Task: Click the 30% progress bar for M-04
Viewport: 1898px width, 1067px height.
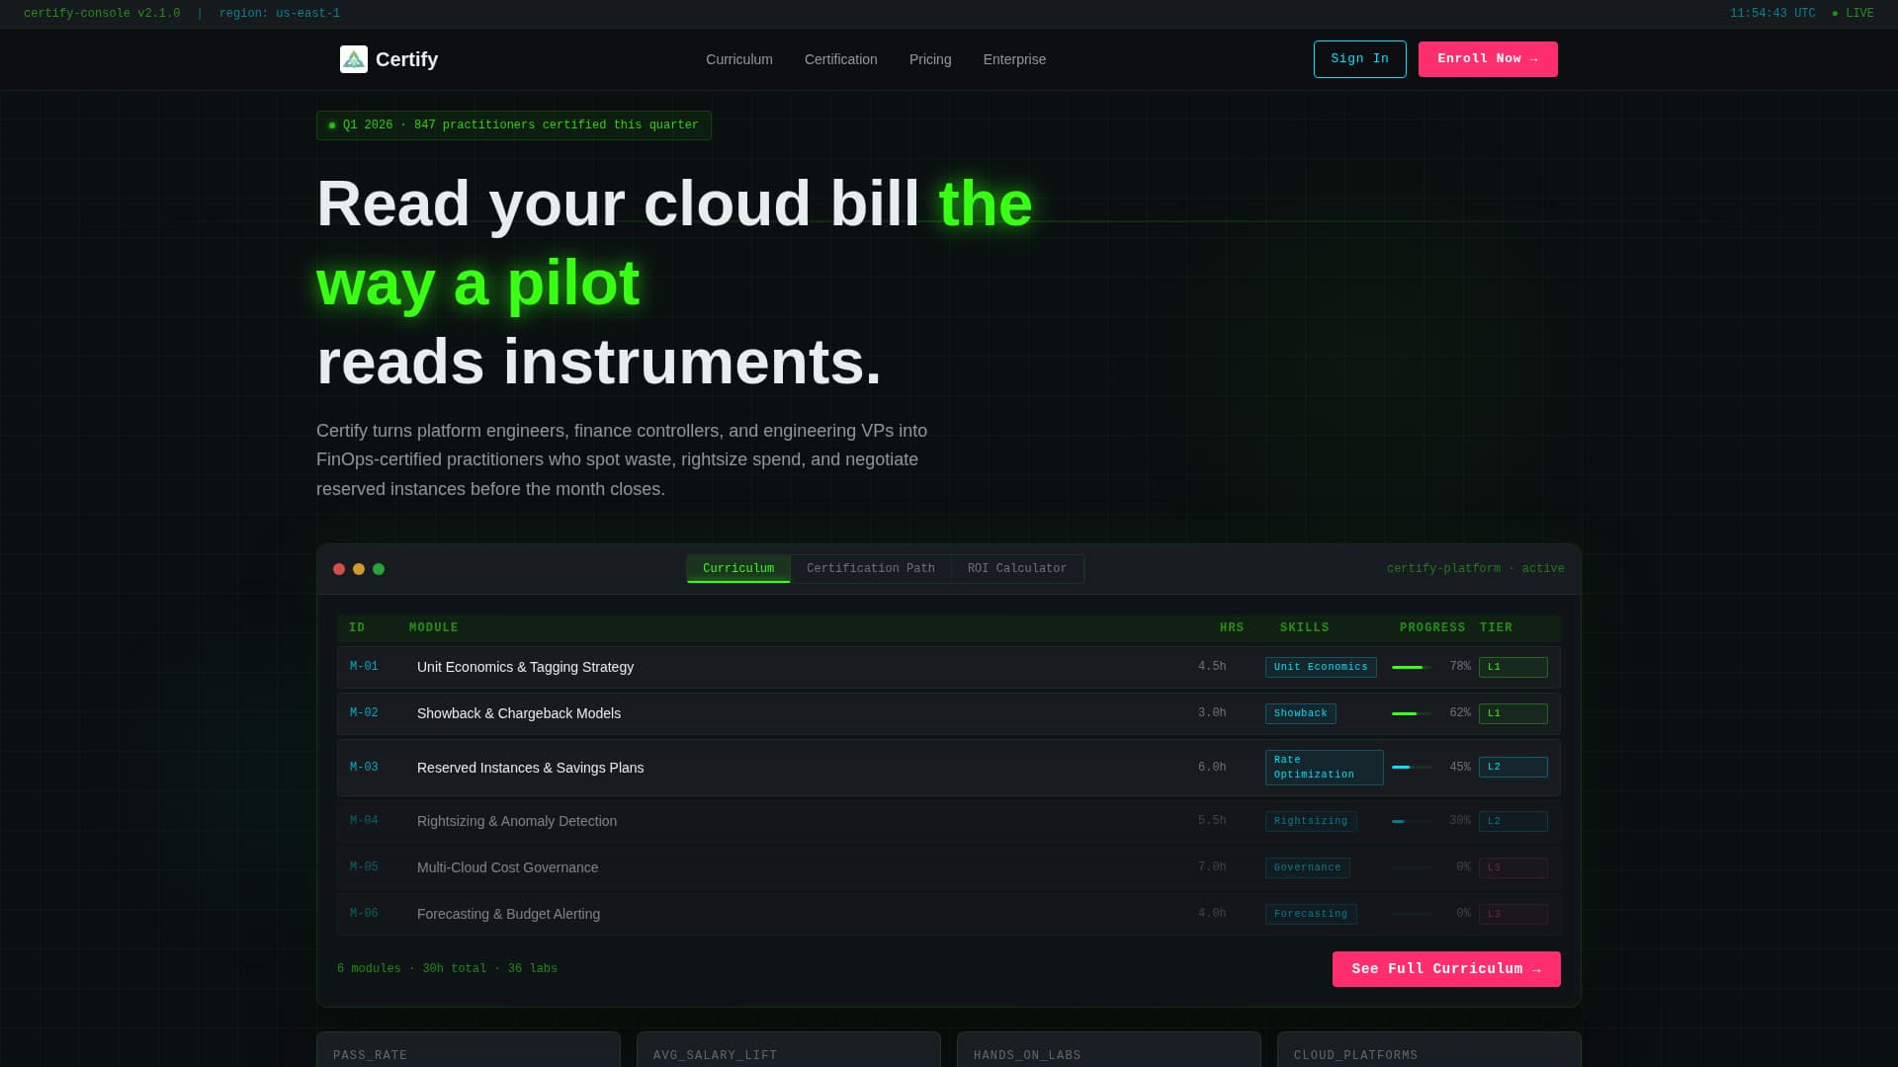Action: point(1412,822)
